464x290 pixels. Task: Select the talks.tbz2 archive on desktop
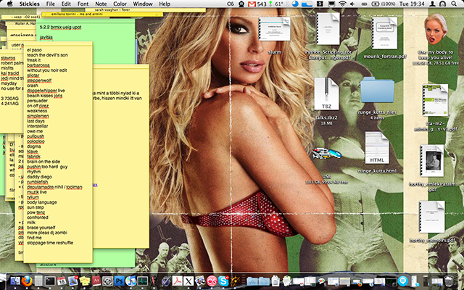pos(326,94)
